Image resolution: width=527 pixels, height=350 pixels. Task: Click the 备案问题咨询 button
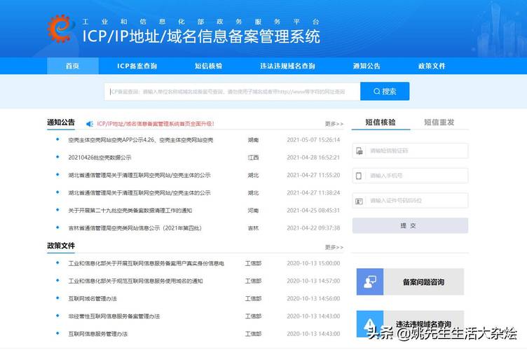(x=410, y=282)
